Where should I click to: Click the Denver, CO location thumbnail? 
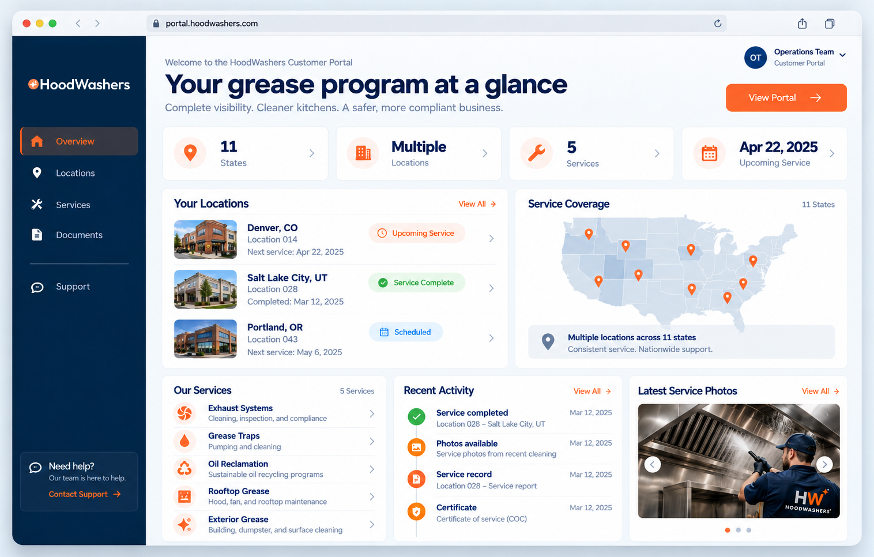point(205,239)
